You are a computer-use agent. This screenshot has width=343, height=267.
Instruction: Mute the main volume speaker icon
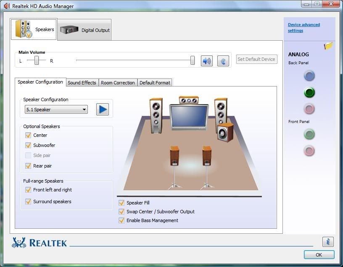point(206,61)
